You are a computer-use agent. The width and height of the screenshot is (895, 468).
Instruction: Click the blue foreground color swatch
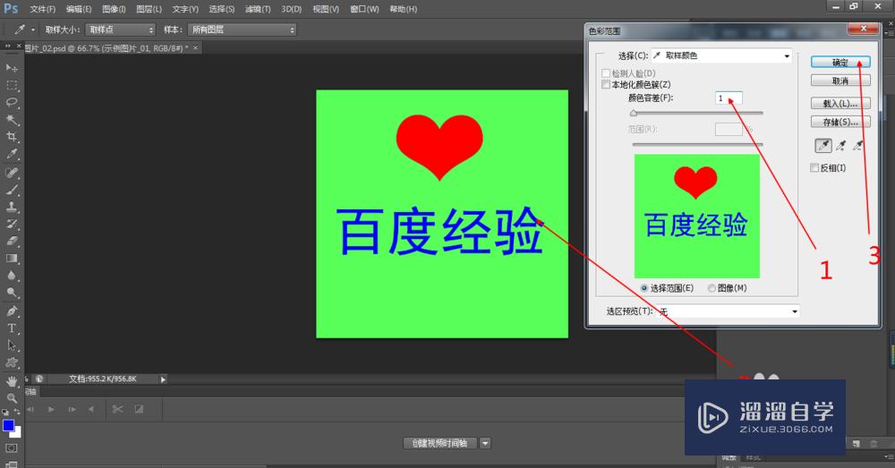tap(8, 425)
